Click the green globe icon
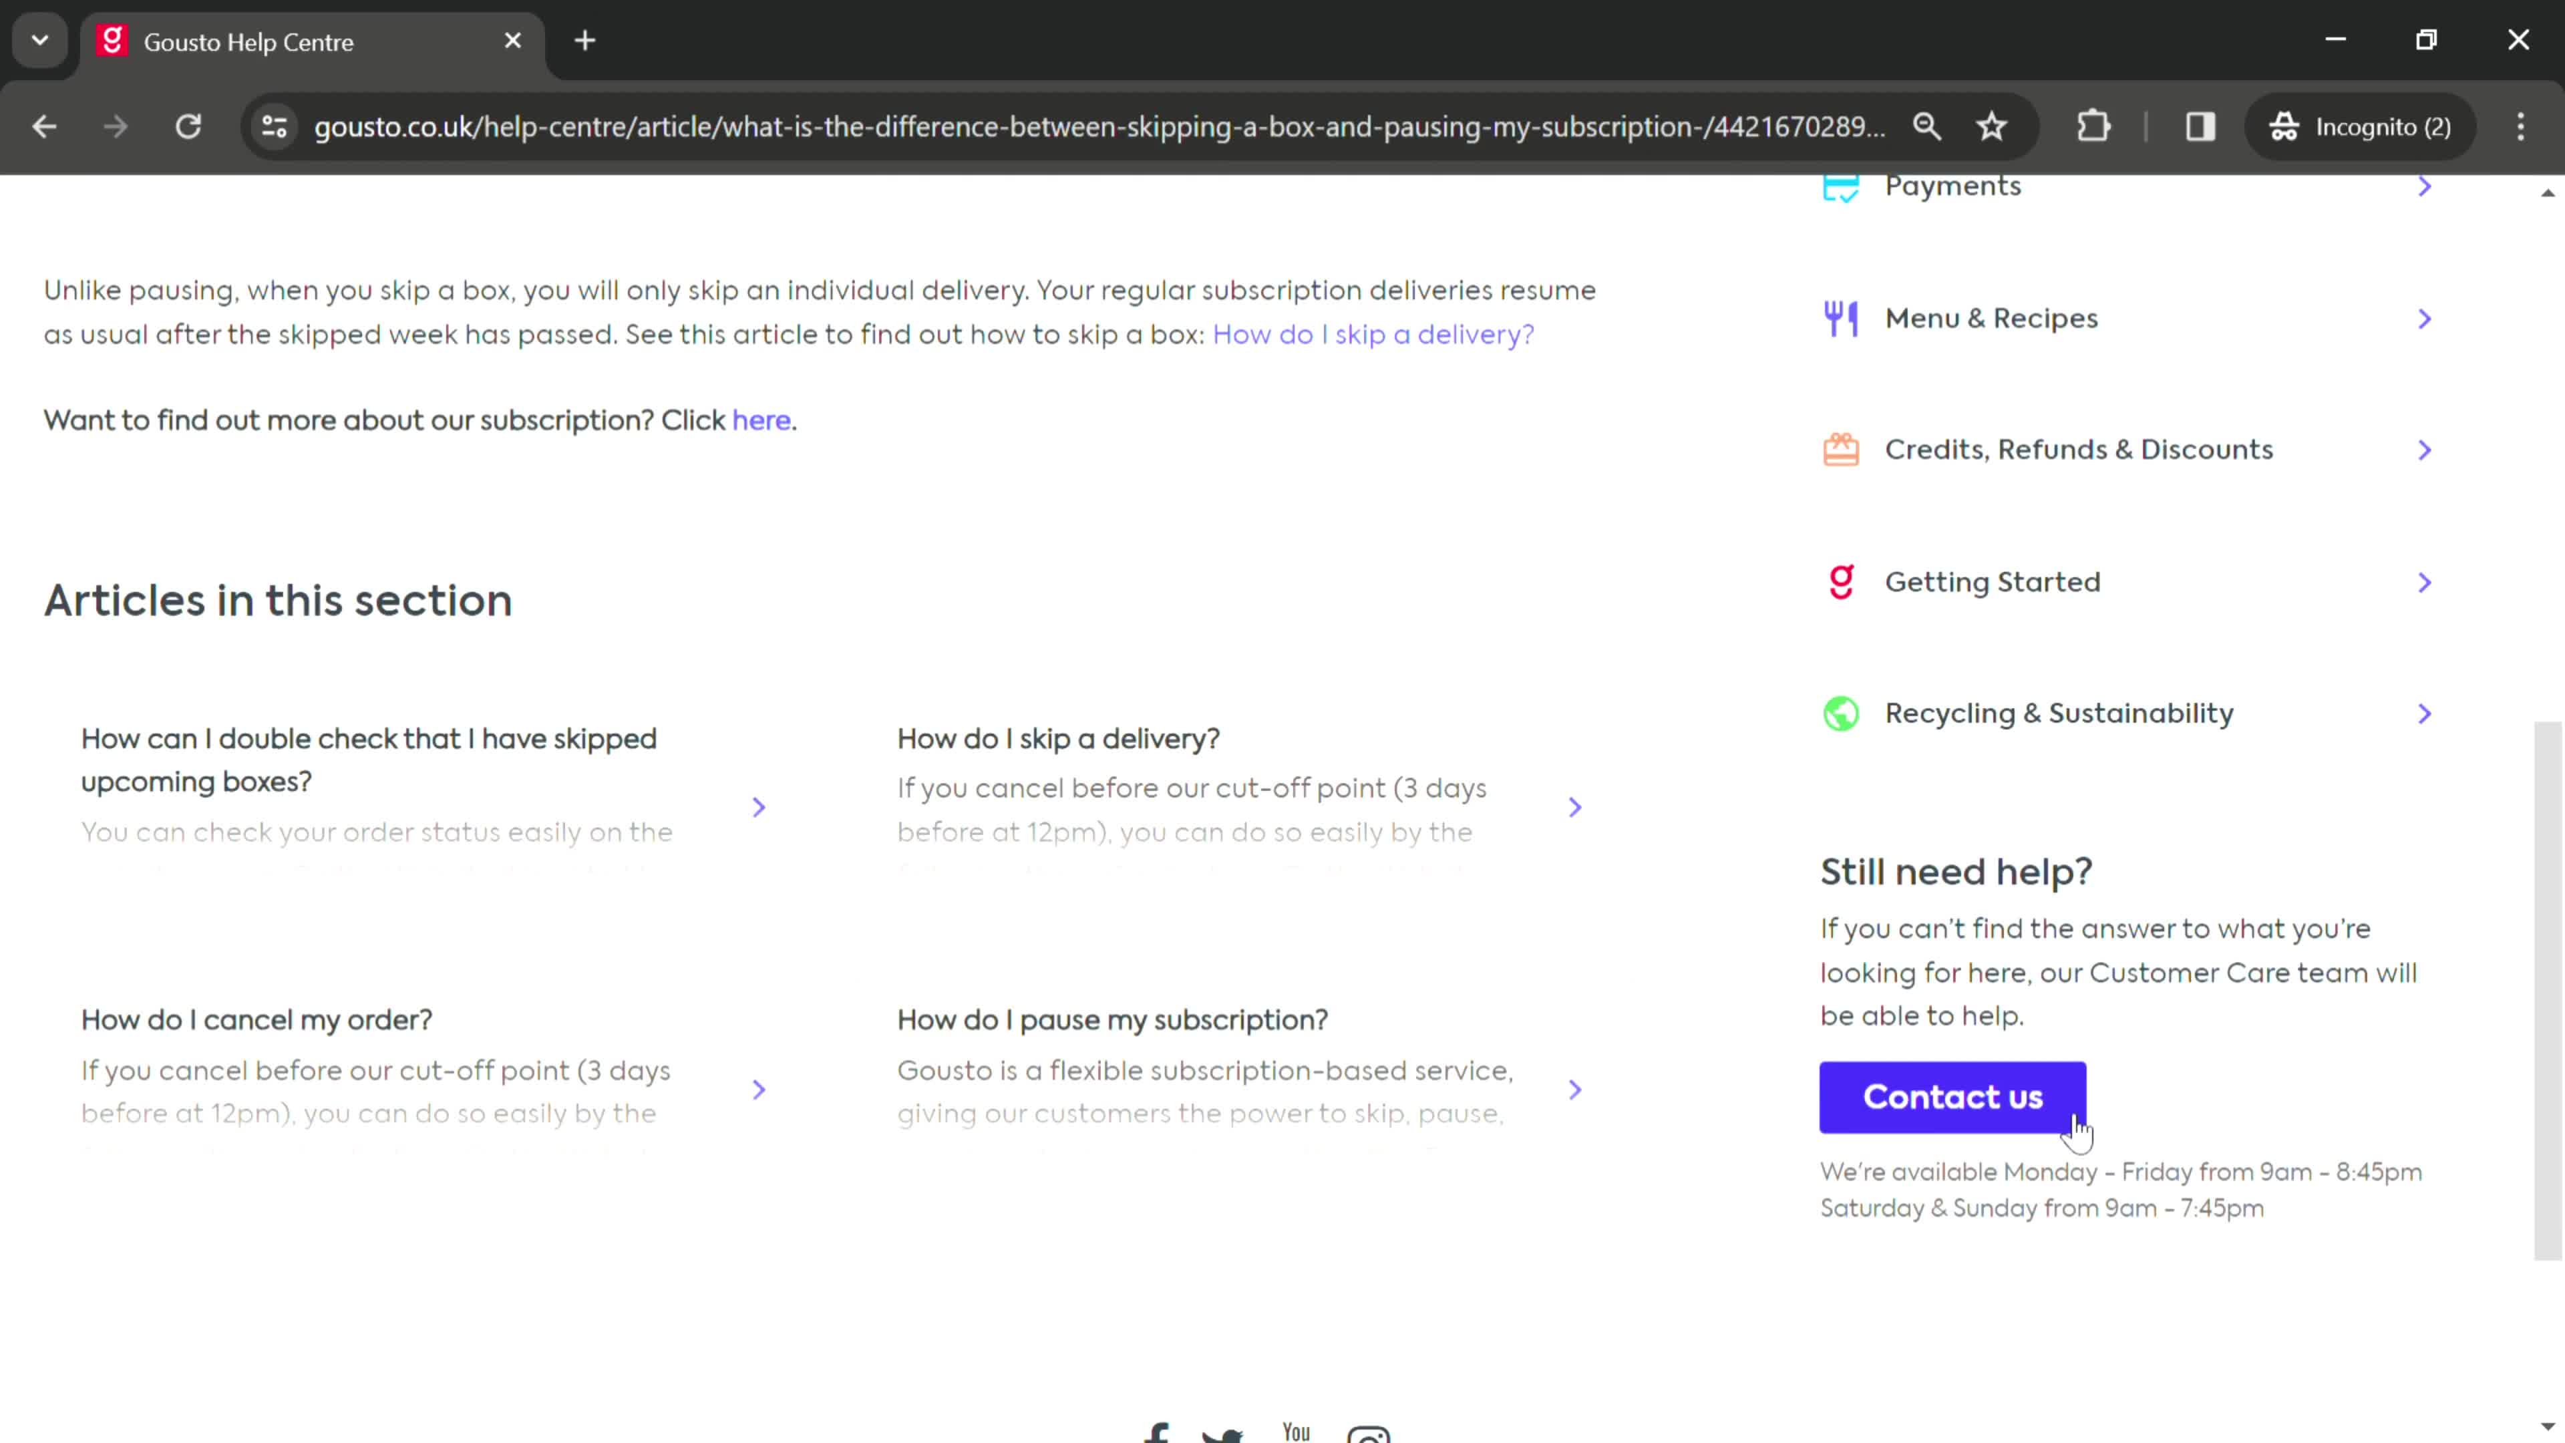2565x1443 pixels. [x=1840, y=714]
